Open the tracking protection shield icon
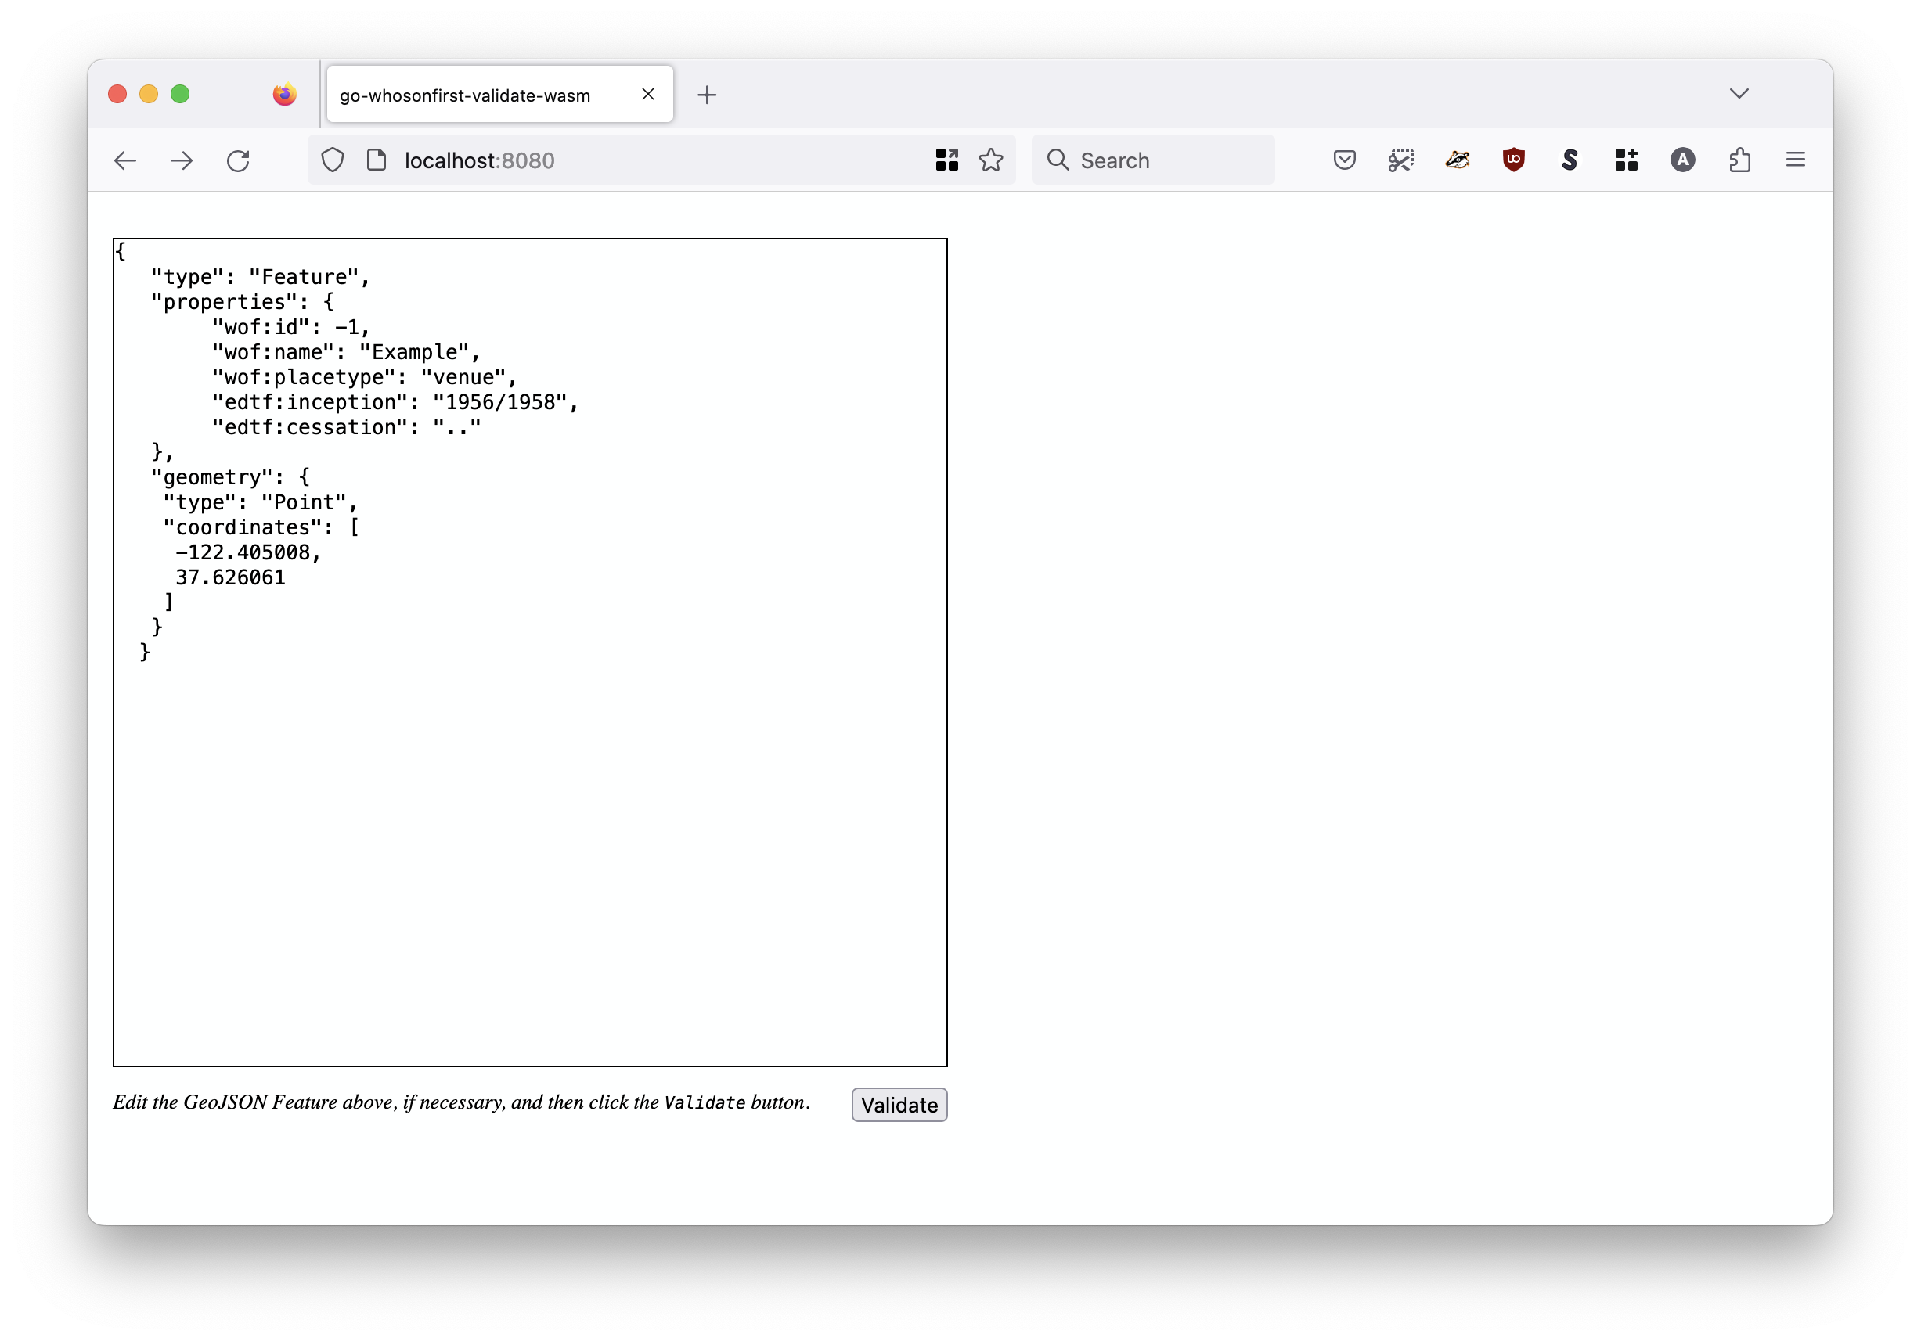 pos(333,160)
